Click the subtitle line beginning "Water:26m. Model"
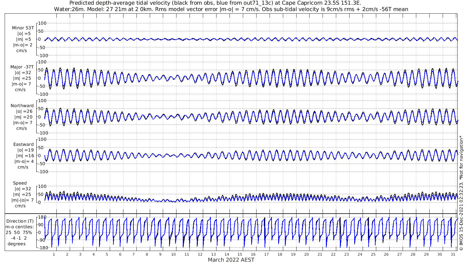467x267 pixels. point(231,9)
